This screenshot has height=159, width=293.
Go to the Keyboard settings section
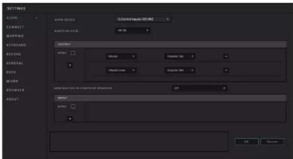tap(16, 45)
